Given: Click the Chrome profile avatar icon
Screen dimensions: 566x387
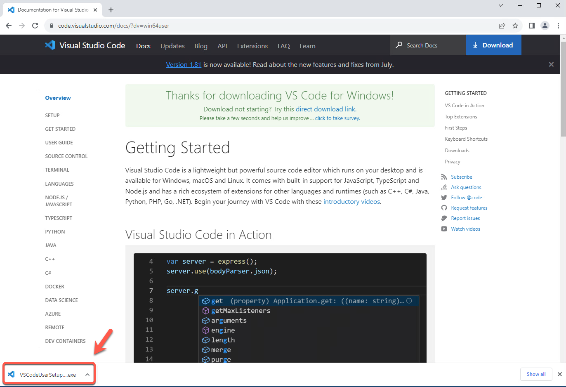Looking at the screenshot, I should tap(545, 26).
